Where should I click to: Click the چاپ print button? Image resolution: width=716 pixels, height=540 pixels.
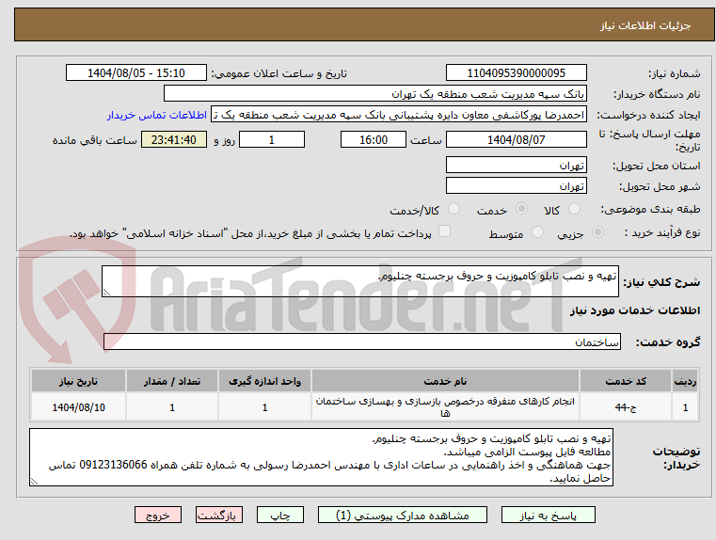point(280,515)
